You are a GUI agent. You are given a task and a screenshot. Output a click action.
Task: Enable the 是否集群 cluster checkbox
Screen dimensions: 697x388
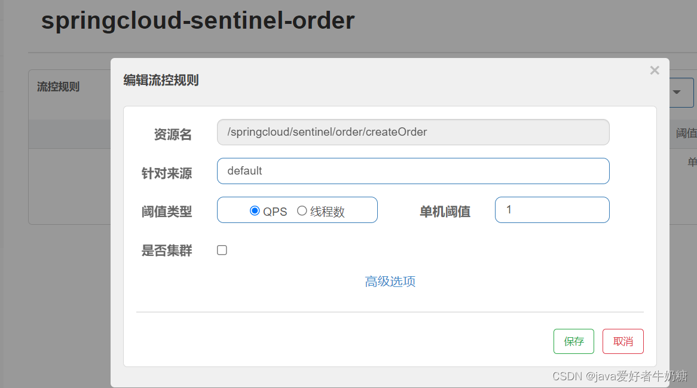click(x=222, y=250)
